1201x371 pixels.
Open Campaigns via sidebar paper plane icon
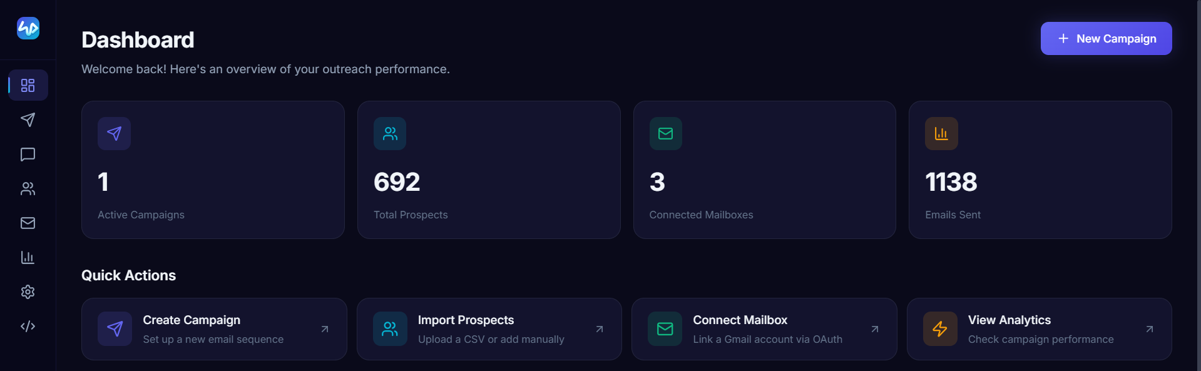pos(28,119)
